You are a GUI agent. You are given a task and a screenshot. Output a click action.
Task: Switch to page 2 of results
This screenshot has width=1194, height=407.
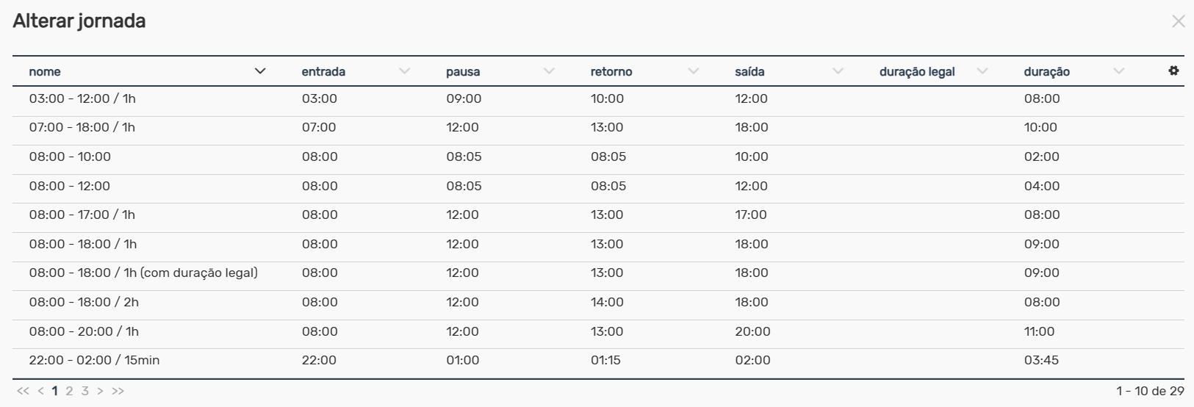pos(69,391)
